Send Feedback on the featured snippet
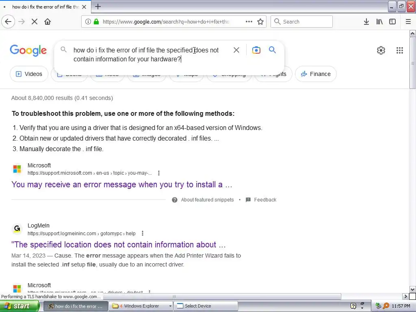This screenshot has width=416, height=312. [x=265, y=200]
